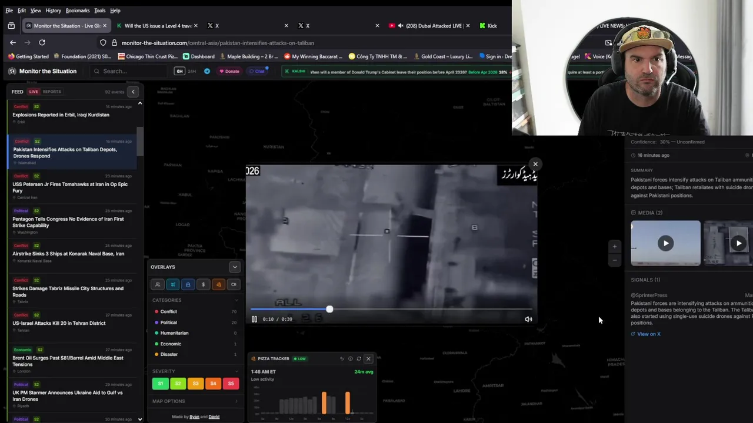This screenshot has height=423, width=753.
Task: Open the Pizza Tracker info icon
Action: [350, 358]
